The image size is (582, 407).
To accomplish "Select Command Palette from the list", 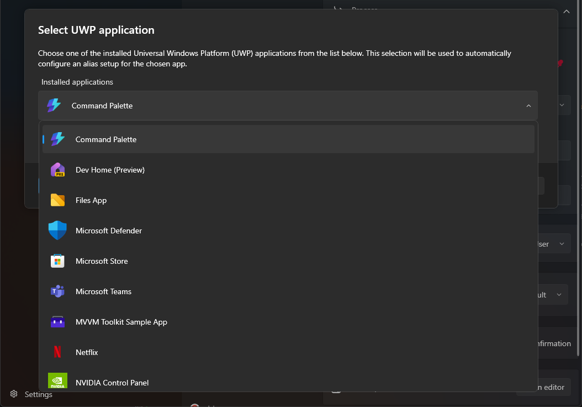I will 288,139.
